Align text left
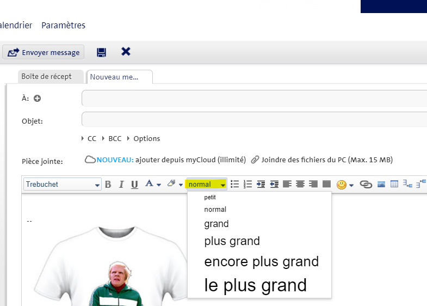427x306 pixels. tap(287, 184)
